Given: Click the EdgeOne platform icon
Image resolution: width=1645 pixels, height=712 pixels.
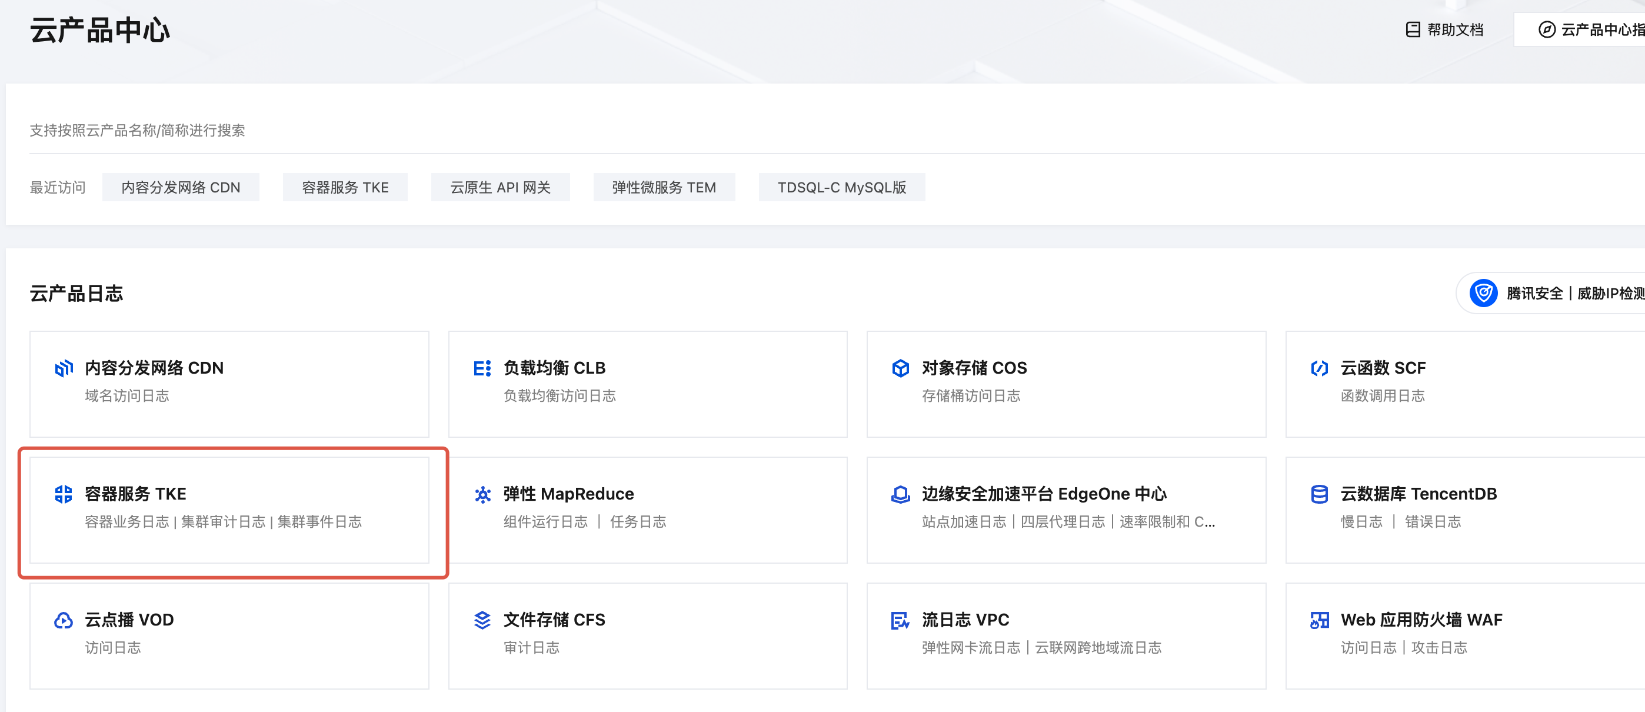Looking at the screenshot, I should click(900, 494).
